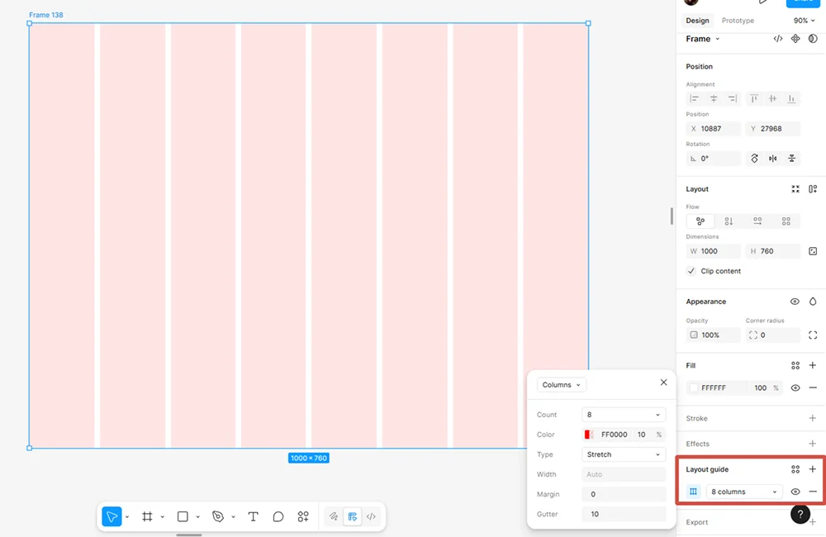Image resolution: width=826 pixels, height=537 pixels.
Task: Open layout guide settings columns icon
Action: [693, 492]
